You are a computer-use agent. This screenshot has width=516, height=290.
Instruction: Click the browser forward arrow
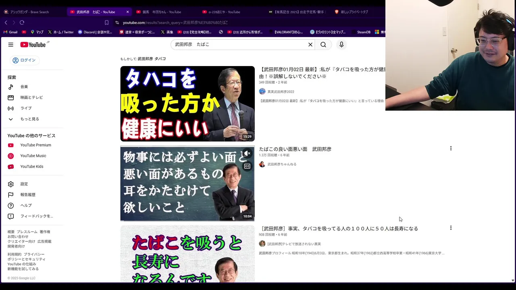coord(14,23)
